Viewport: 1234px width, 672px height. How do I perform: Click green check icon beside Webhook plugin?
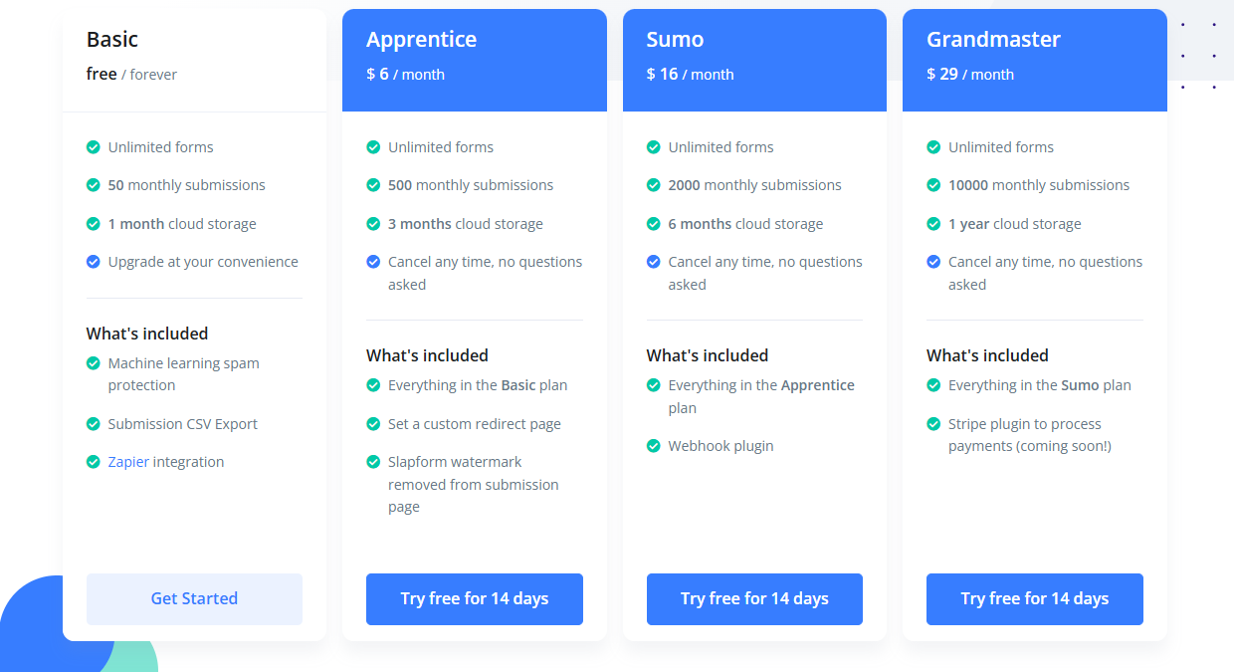[654, 446]
